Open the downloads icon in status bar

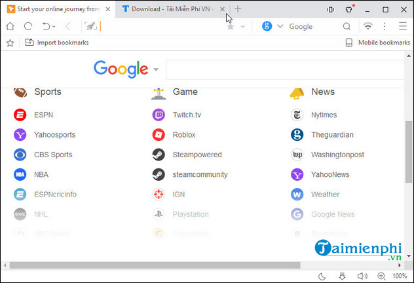pyautogui.click(x=342, y=276)
